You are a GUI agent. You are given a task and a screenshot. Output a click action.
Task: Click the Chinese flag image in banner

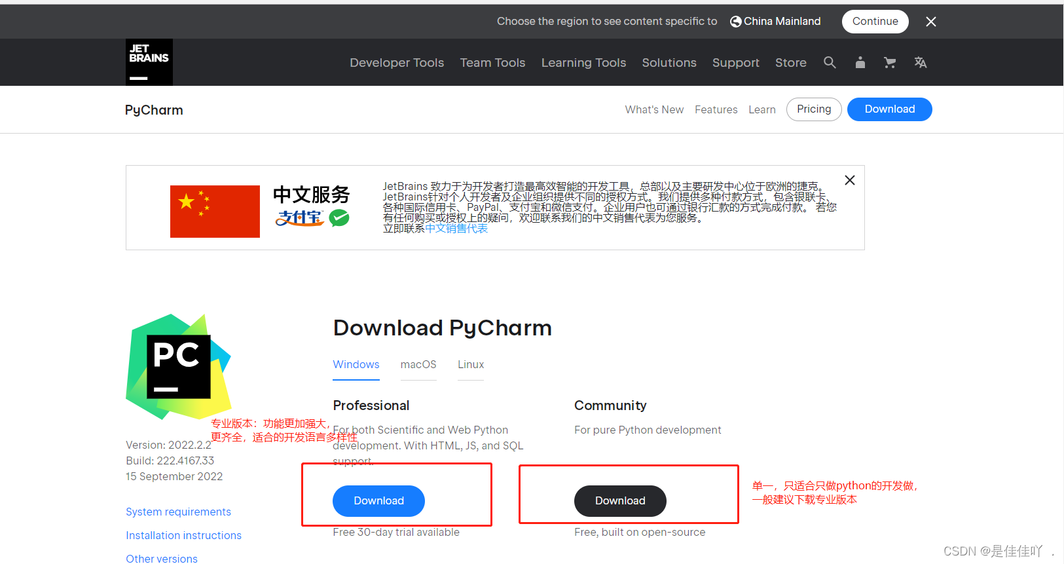point(215,212)
